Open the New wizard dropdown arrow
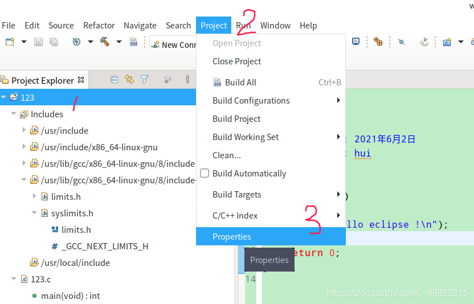The width and height of the screenshot is (474, 304). point(23,42)
